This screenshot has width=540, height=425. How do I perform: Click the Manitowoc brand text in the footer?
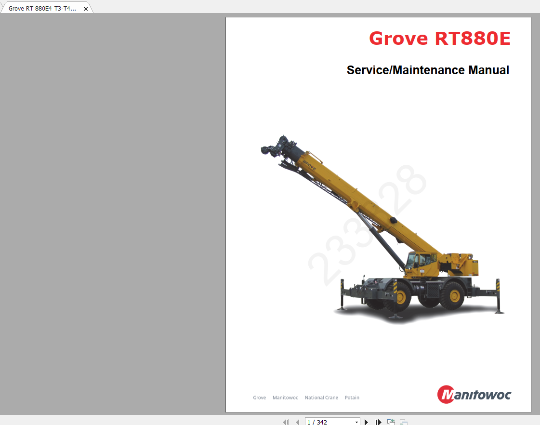pyautogui.click(x=285, y=398)
